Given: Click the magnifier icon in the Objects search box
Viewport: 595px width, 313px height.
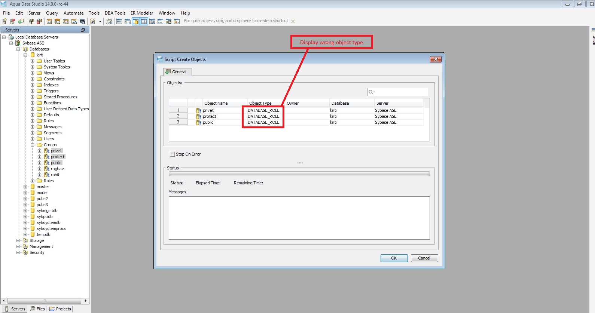Looking at the screenshot, I should coord(371,92).
